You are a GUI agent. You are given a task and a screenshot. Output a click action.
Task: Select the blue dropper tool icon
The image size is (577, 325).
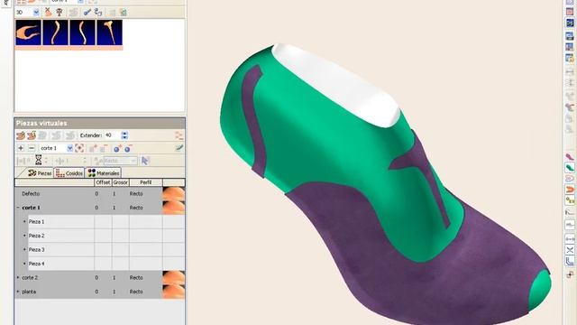click(87, 12)
